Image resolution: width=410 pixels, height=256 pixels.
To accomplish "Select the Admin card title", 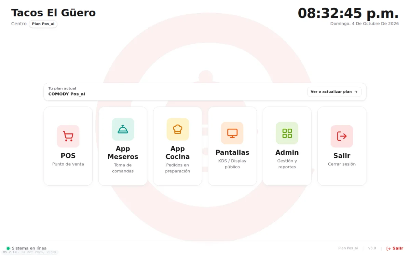I will [x=287, y=153].
